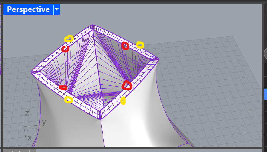
Task: Select the blue highlighted row in the right panel
Action: click(265, 94)
